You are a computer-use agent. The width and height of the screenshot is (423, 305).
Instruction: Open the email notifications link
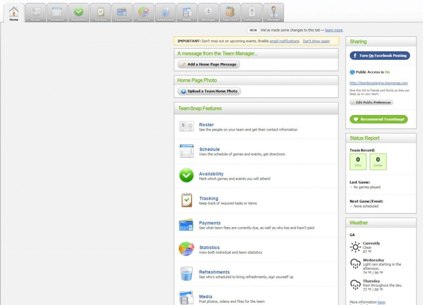point(284,41)
